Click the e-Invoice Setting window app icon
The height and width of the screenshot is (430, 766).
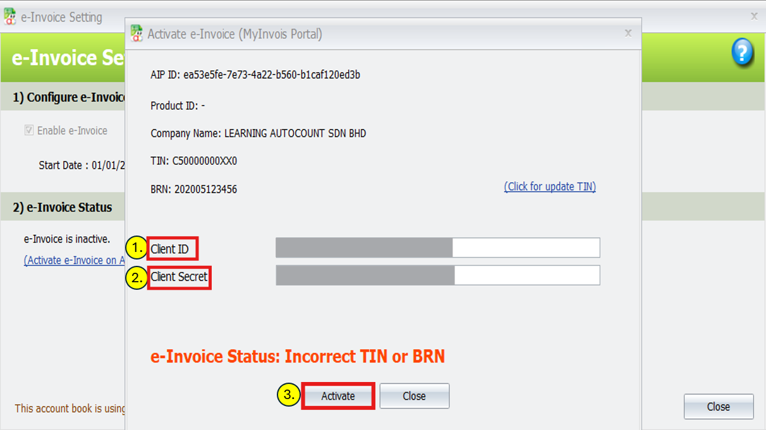tap(10, 17)
